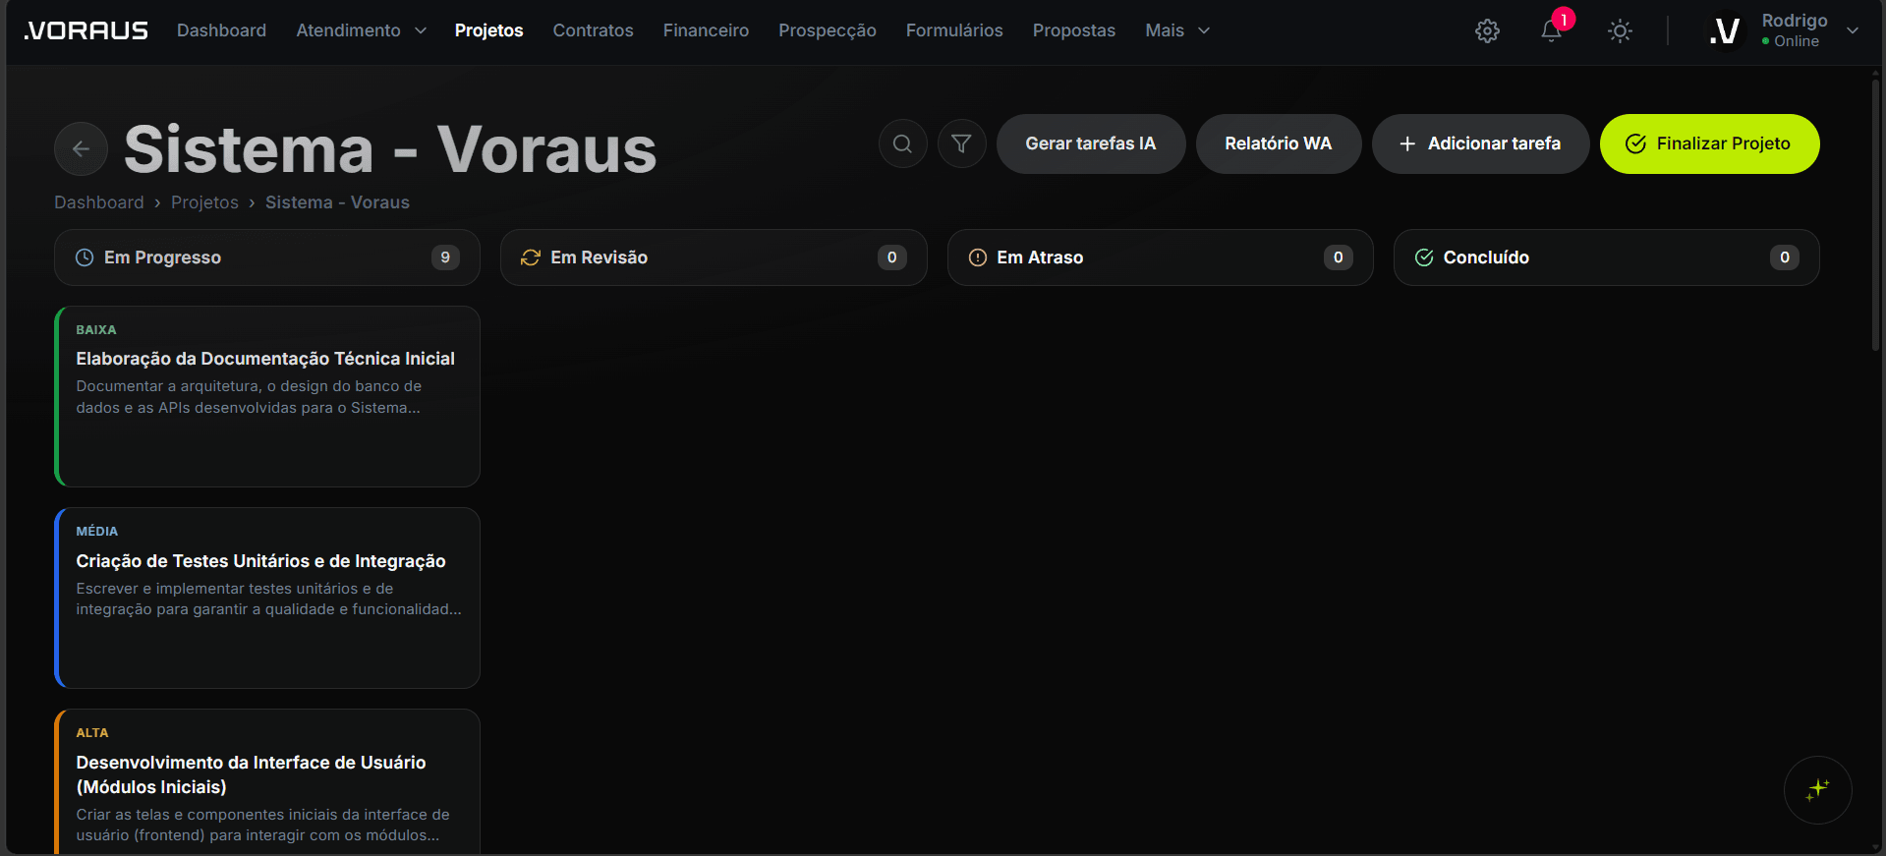Click the check icon on Concluído
This screenshot has height=856, width=1886.
pyautogui.click(x=1424, y=257)
